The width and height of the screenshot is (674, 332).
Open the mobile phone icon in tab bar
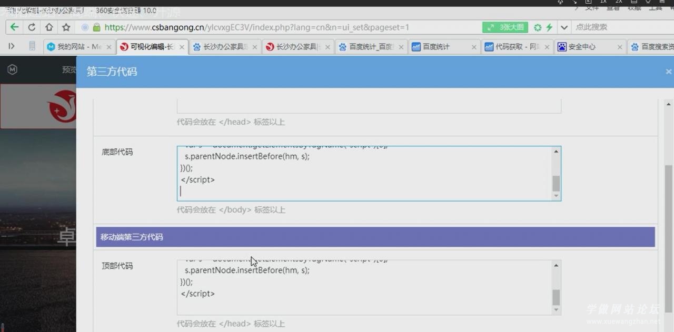pos(32,46)
